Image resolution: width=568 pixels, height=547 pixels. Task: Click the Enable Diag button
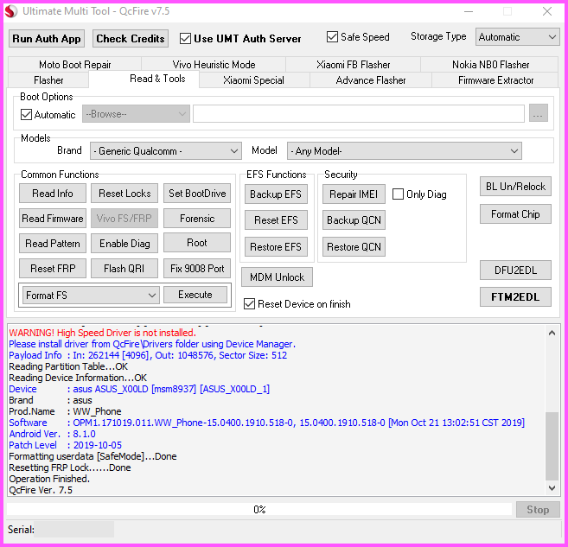124,244
